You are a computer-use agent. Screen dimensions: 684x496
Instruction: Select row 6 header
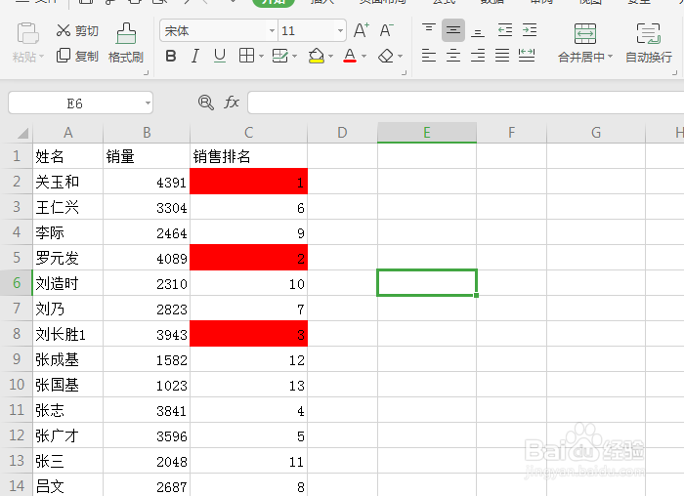pos(17,283)
